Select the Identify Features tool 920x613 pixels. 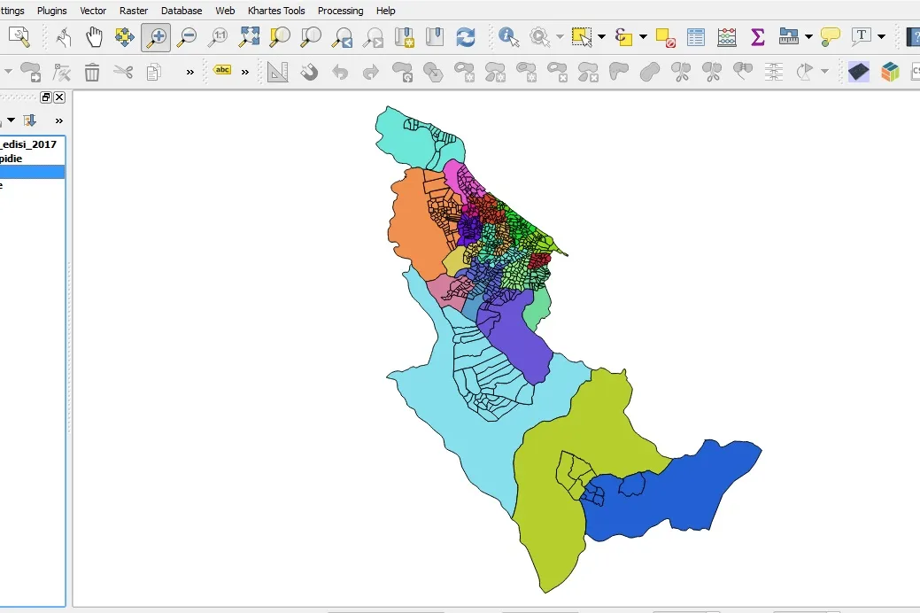[508, 37]
